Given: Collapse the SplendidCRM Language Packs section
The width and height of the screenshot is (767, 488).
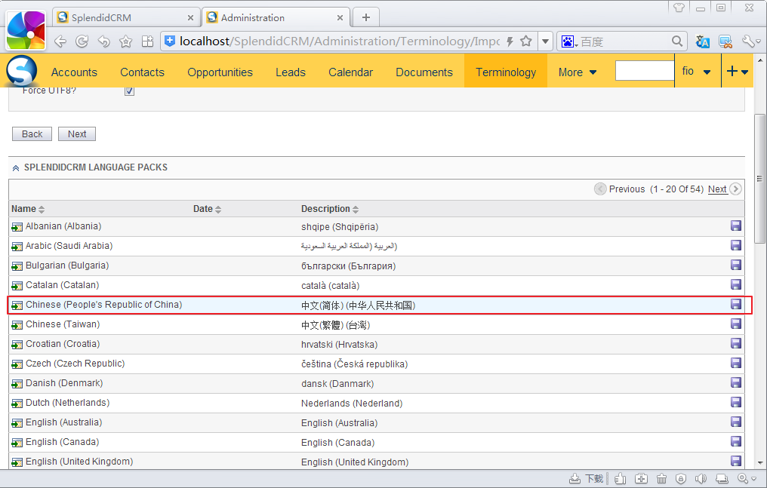Looking at the screenshot, I should point(16,168).
